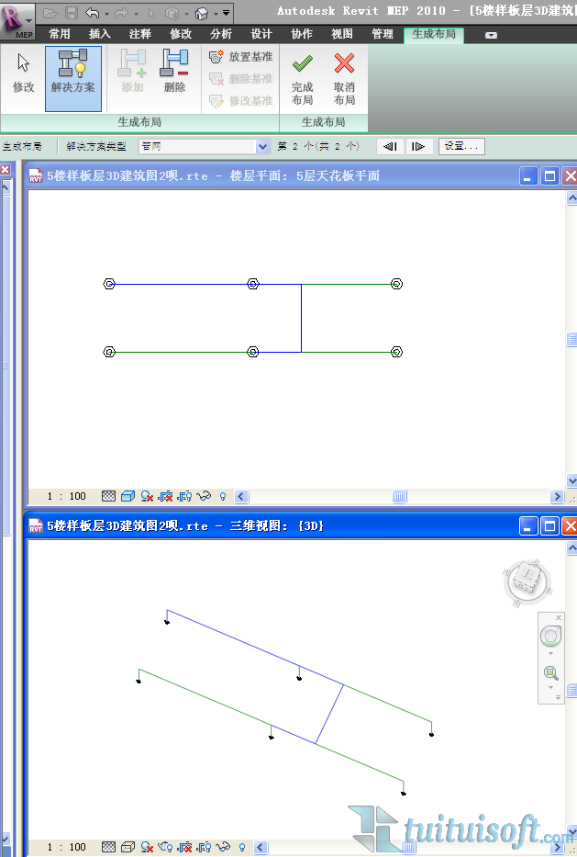Open the 分析 (Analyze) ribbon tab

pyautogui.click(x=221, y=34)
